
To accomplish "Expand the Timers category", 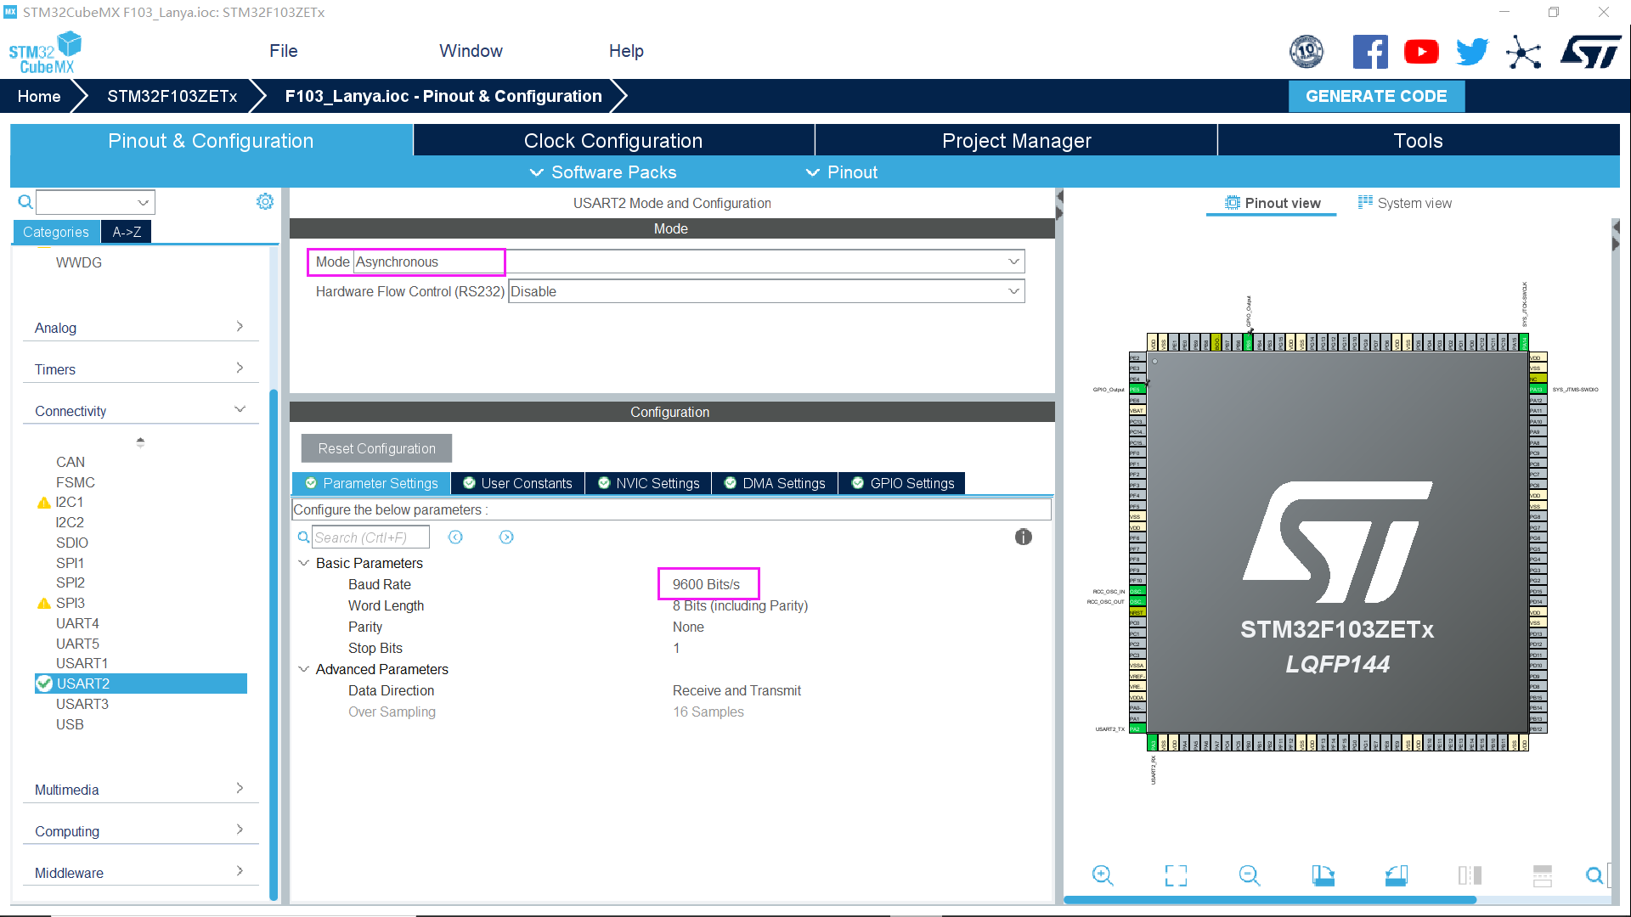I will click(140, 369).
